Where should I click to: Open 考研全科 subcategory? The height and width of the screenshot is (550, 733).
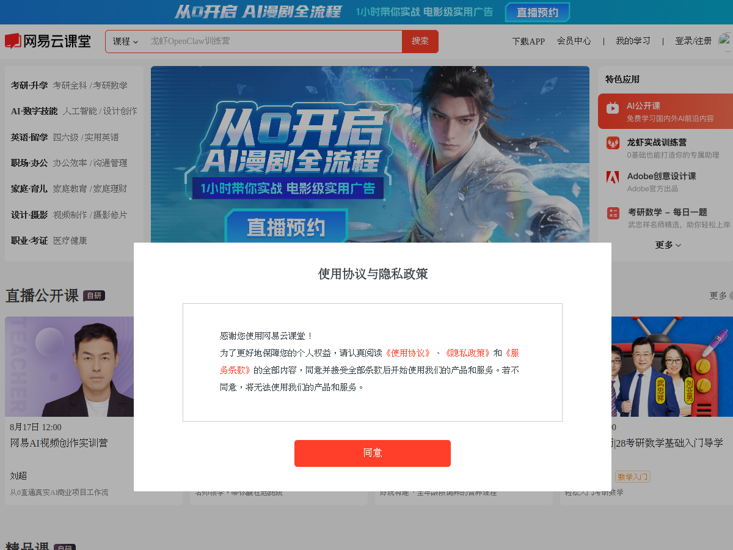pyautogui.click(x=70, y=86)
